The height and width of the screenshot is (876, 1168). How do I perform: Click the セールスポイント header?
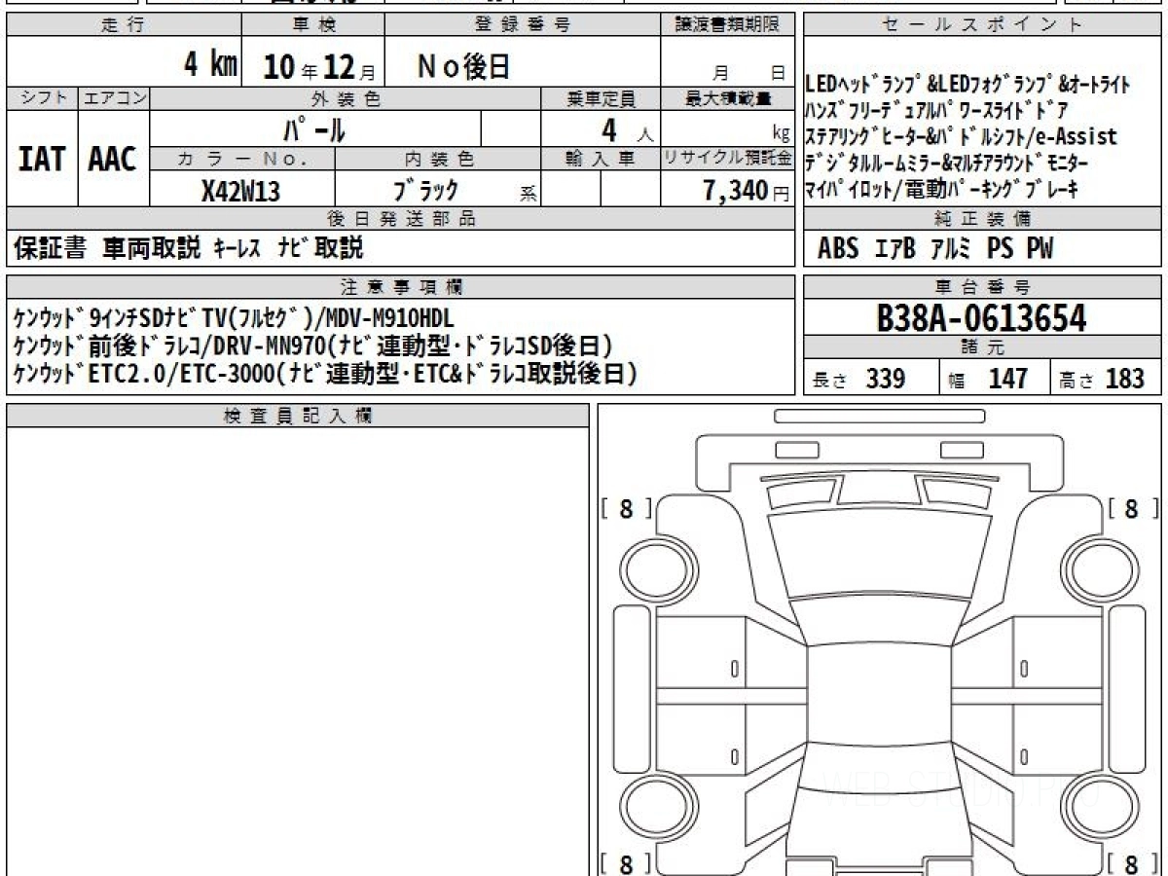(x=982, y=25)
